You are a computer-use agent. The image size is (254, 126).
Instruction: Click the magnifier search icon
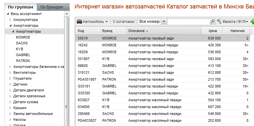[x=213, y=21]
